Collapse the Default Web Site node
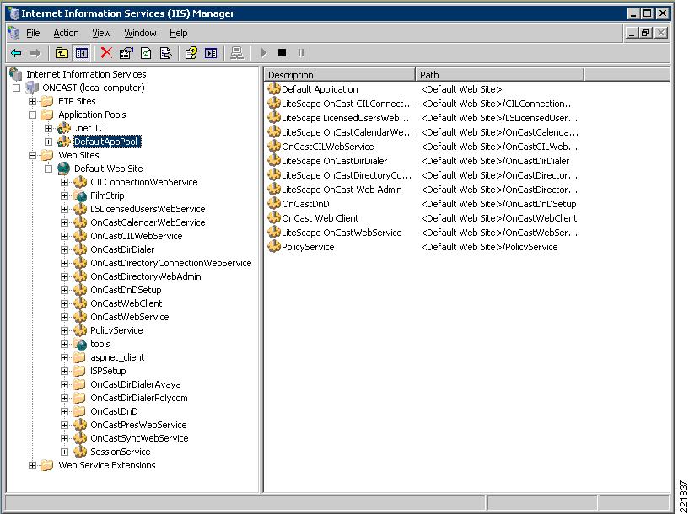Screen dimensions: 689x514 pos(49,169)
